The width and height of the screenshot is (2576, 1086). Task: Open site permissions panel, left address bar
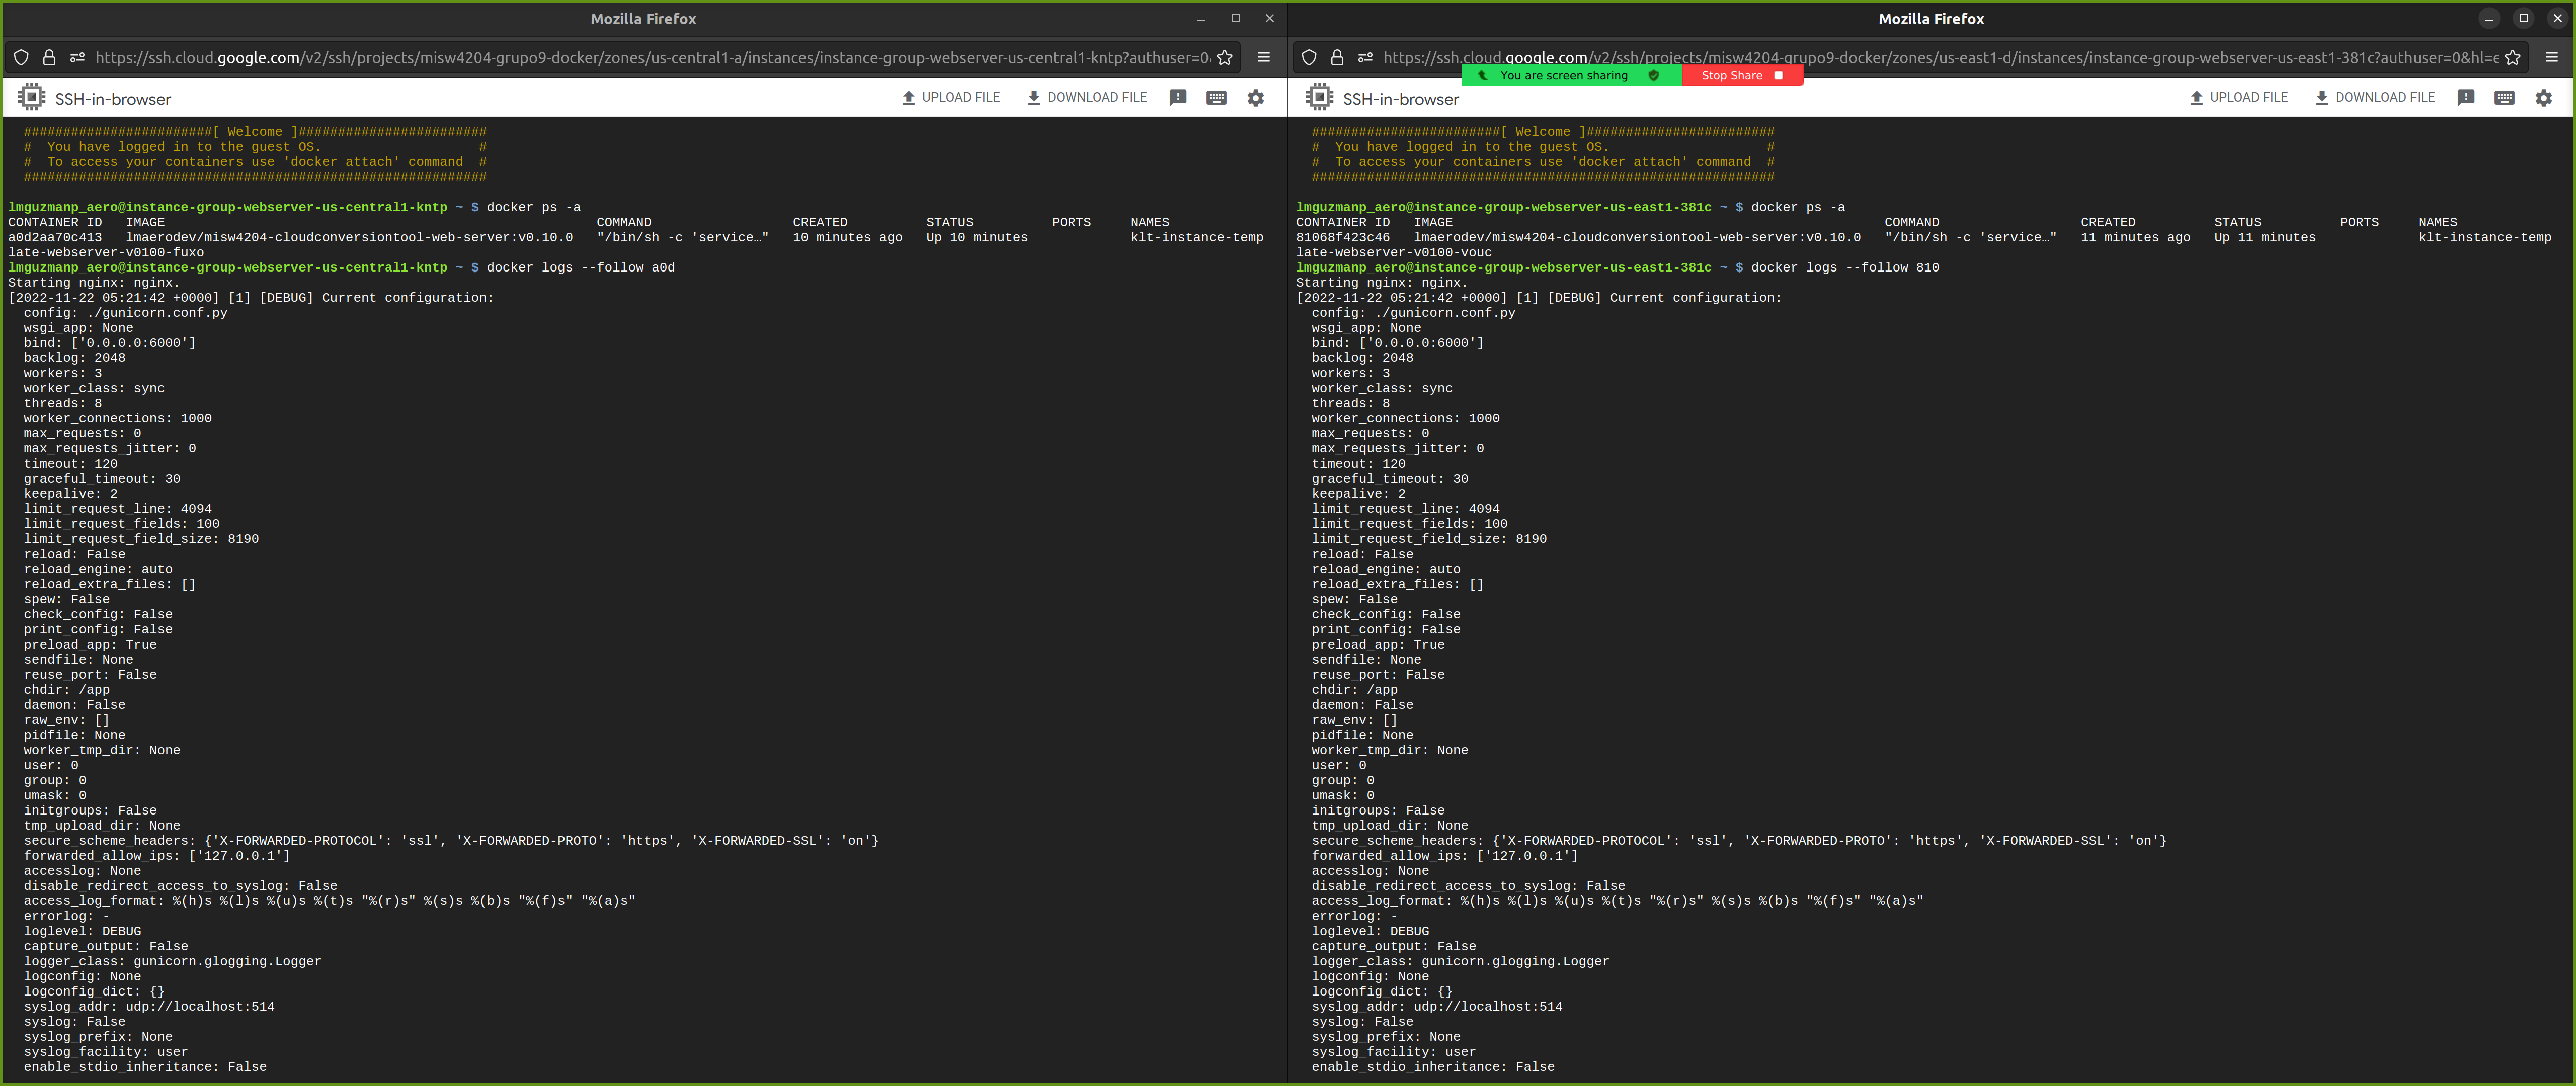[x=77, y=57]
